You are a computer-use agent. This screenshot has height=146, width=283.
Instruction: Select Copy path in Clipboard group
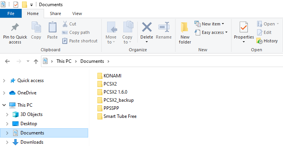pos(76,32)
